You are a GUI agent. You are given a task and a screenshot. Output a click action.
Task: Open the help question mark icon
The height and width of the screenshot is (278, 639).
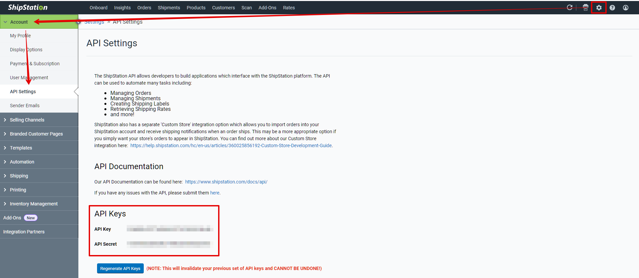pyautogui.click(x=612, y=7)
